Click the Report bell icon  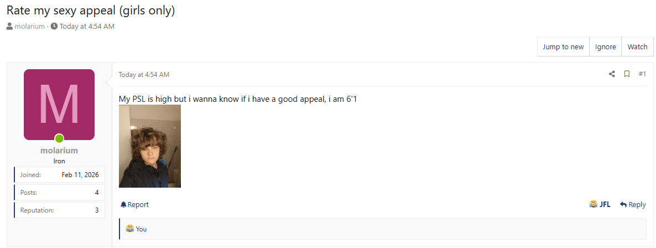click(x=123, y=205)
